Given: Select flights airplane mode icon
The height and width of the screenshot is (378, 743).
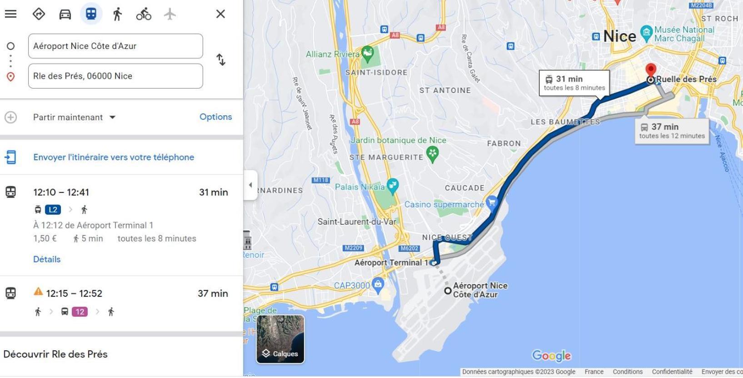Looking at the screenshot, I should 170,14.
